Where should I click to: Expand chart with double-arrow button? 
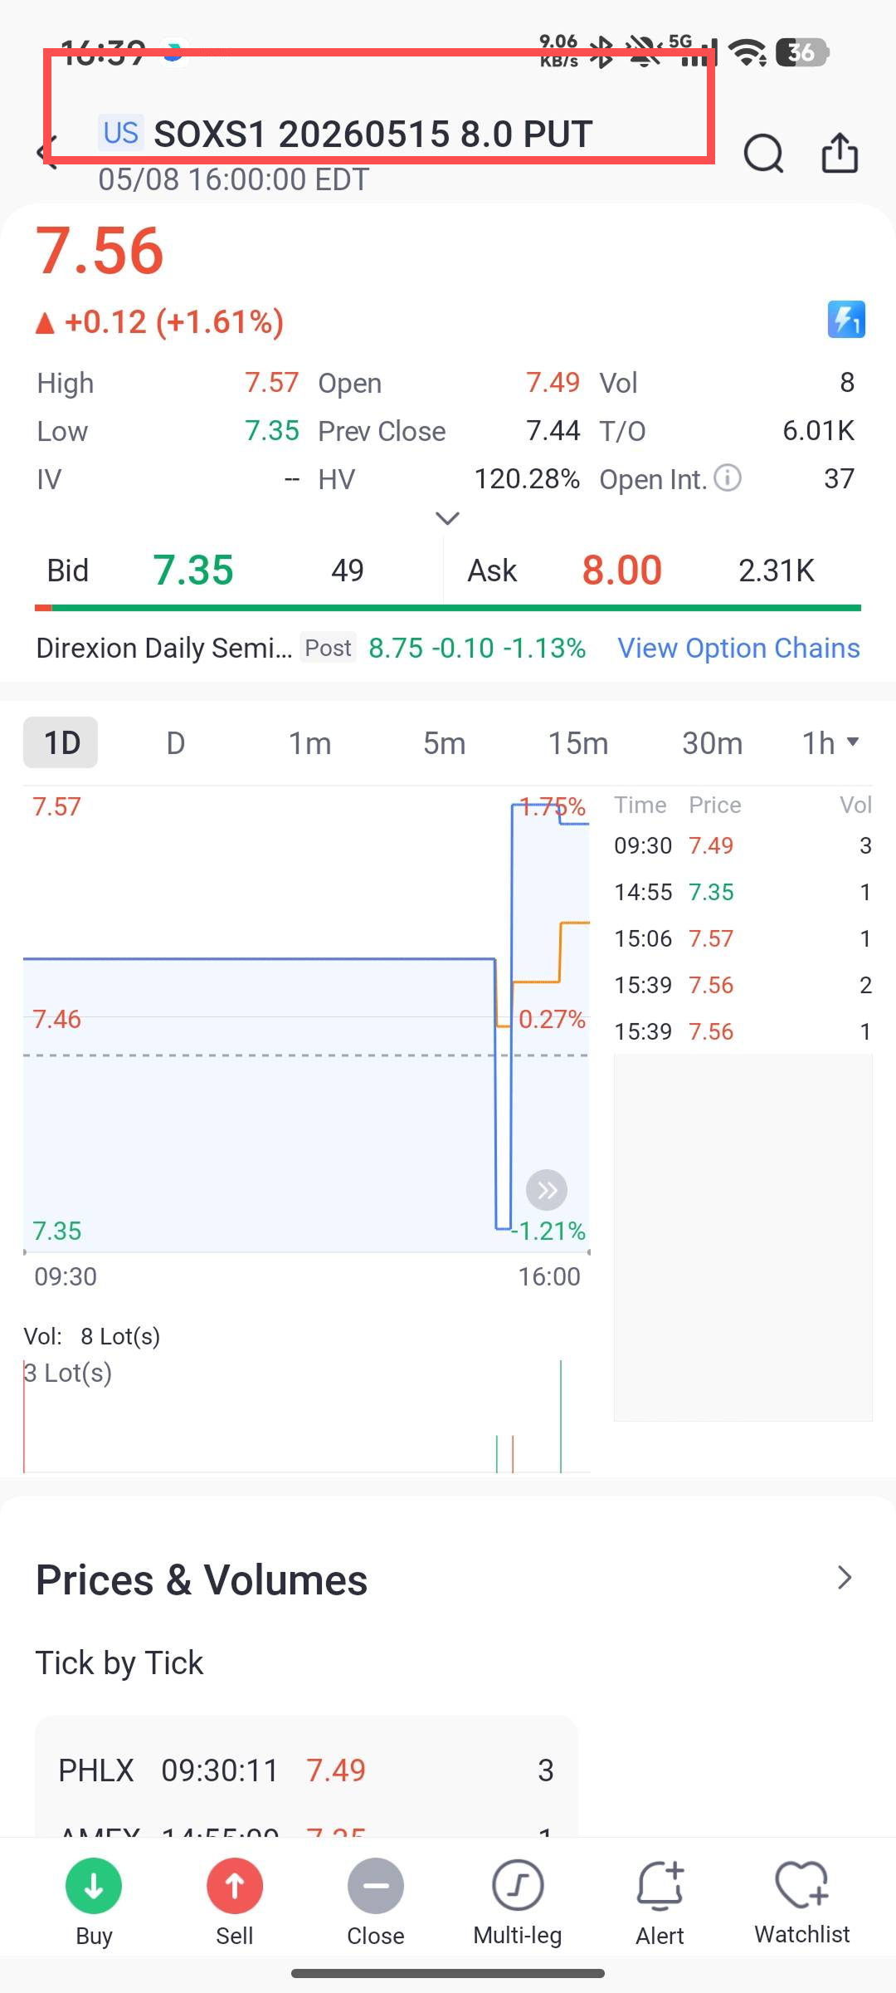coord(547,1190)
